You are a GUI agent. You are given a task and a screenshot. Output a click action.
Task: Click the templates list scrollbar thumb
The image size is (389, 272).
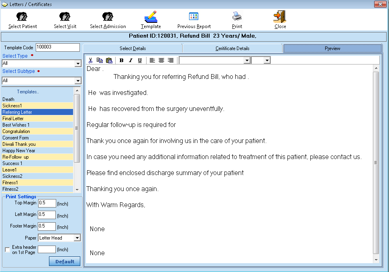point(77,128)
